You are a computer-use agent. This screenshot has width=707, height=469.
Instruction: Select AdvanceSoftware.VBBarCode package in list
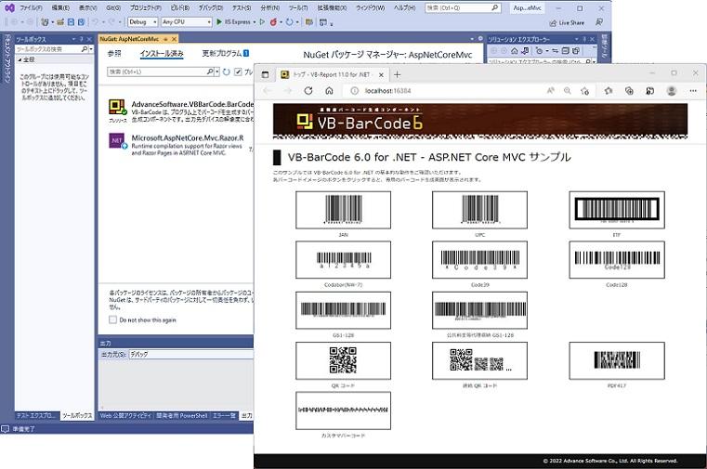[180, 111]
